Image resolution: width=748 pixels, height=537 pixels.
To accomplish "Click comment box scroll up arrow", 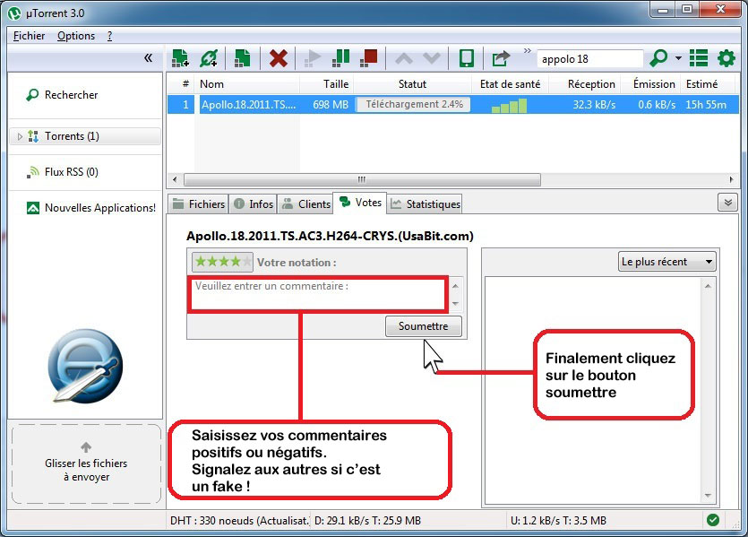I will click(x=456, y=285).
